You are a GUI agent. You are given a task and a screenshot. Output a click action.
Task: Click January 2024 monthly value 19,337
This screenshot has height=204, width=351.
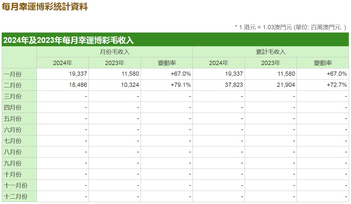78,74
